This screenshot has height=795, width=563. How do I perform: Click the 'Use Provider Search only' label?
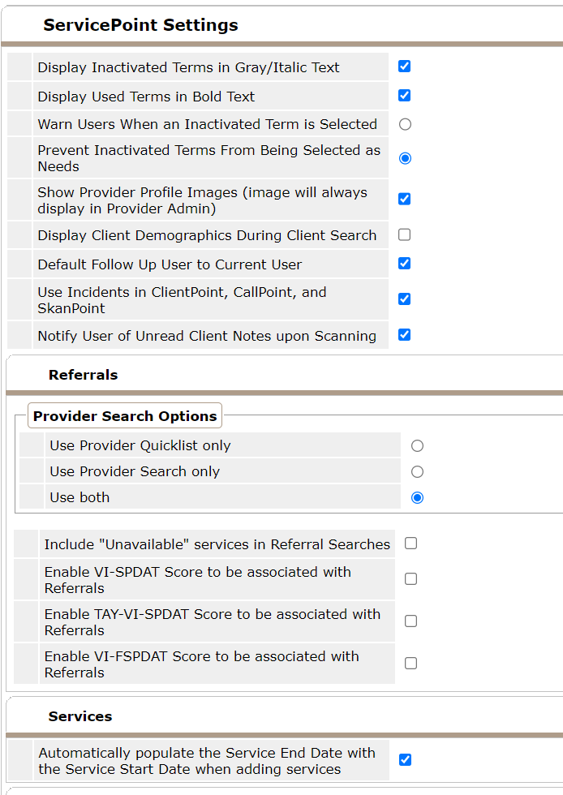pyautogui.click(x=135, y=471)
